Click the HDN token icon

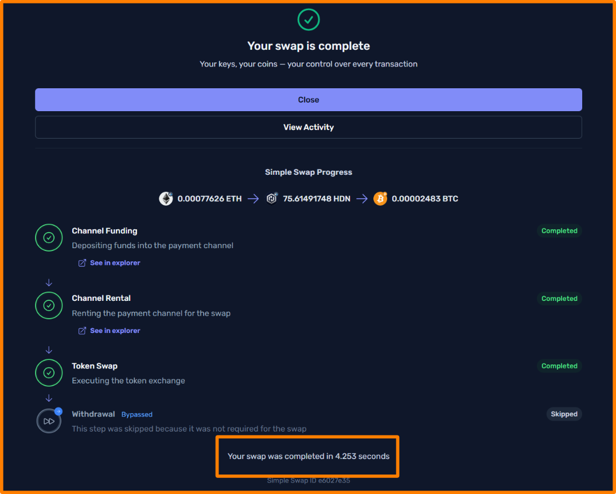pyautogui.click(x=272, y=199)
